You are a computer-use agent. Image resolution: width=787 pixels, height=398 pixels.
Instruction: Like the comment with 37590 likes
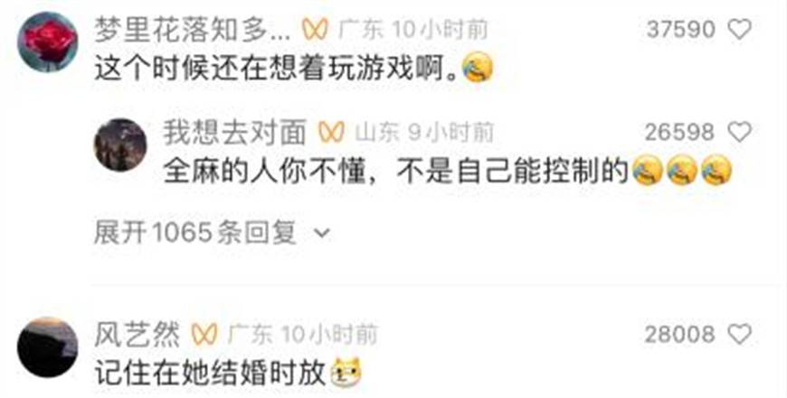(x=739, y=30)
